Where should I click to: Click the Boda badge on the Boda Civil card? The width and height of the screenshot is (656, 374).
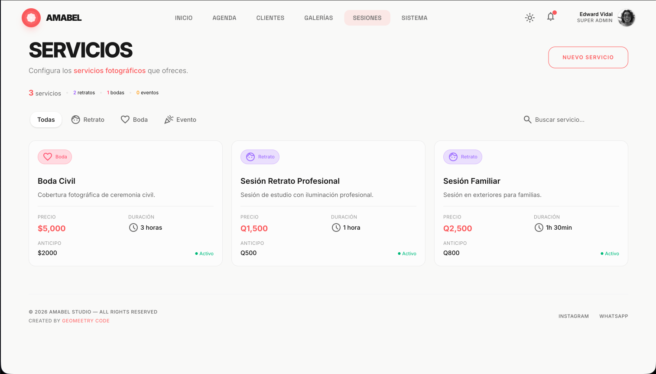pos(55,156)
